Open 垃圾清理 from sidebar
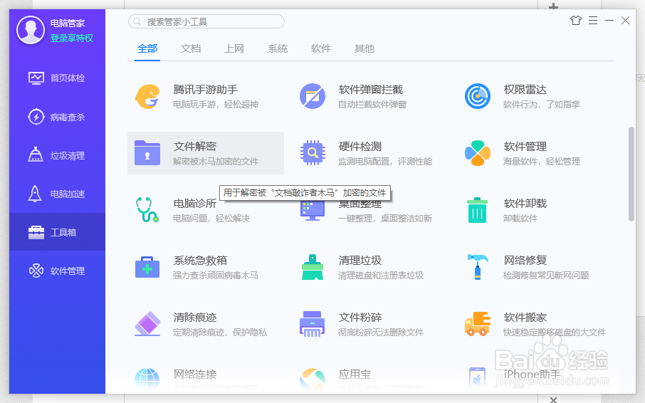The width and height of the screenshot is (645, 403). [57, 155]
